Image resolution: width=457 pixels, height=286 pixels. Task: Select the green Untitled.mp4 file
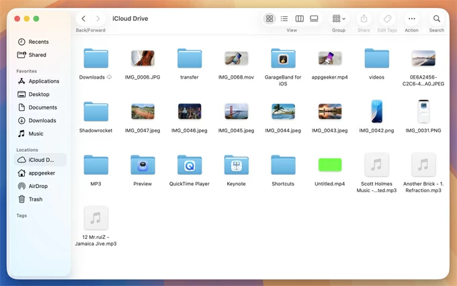(x=330, y=164)
